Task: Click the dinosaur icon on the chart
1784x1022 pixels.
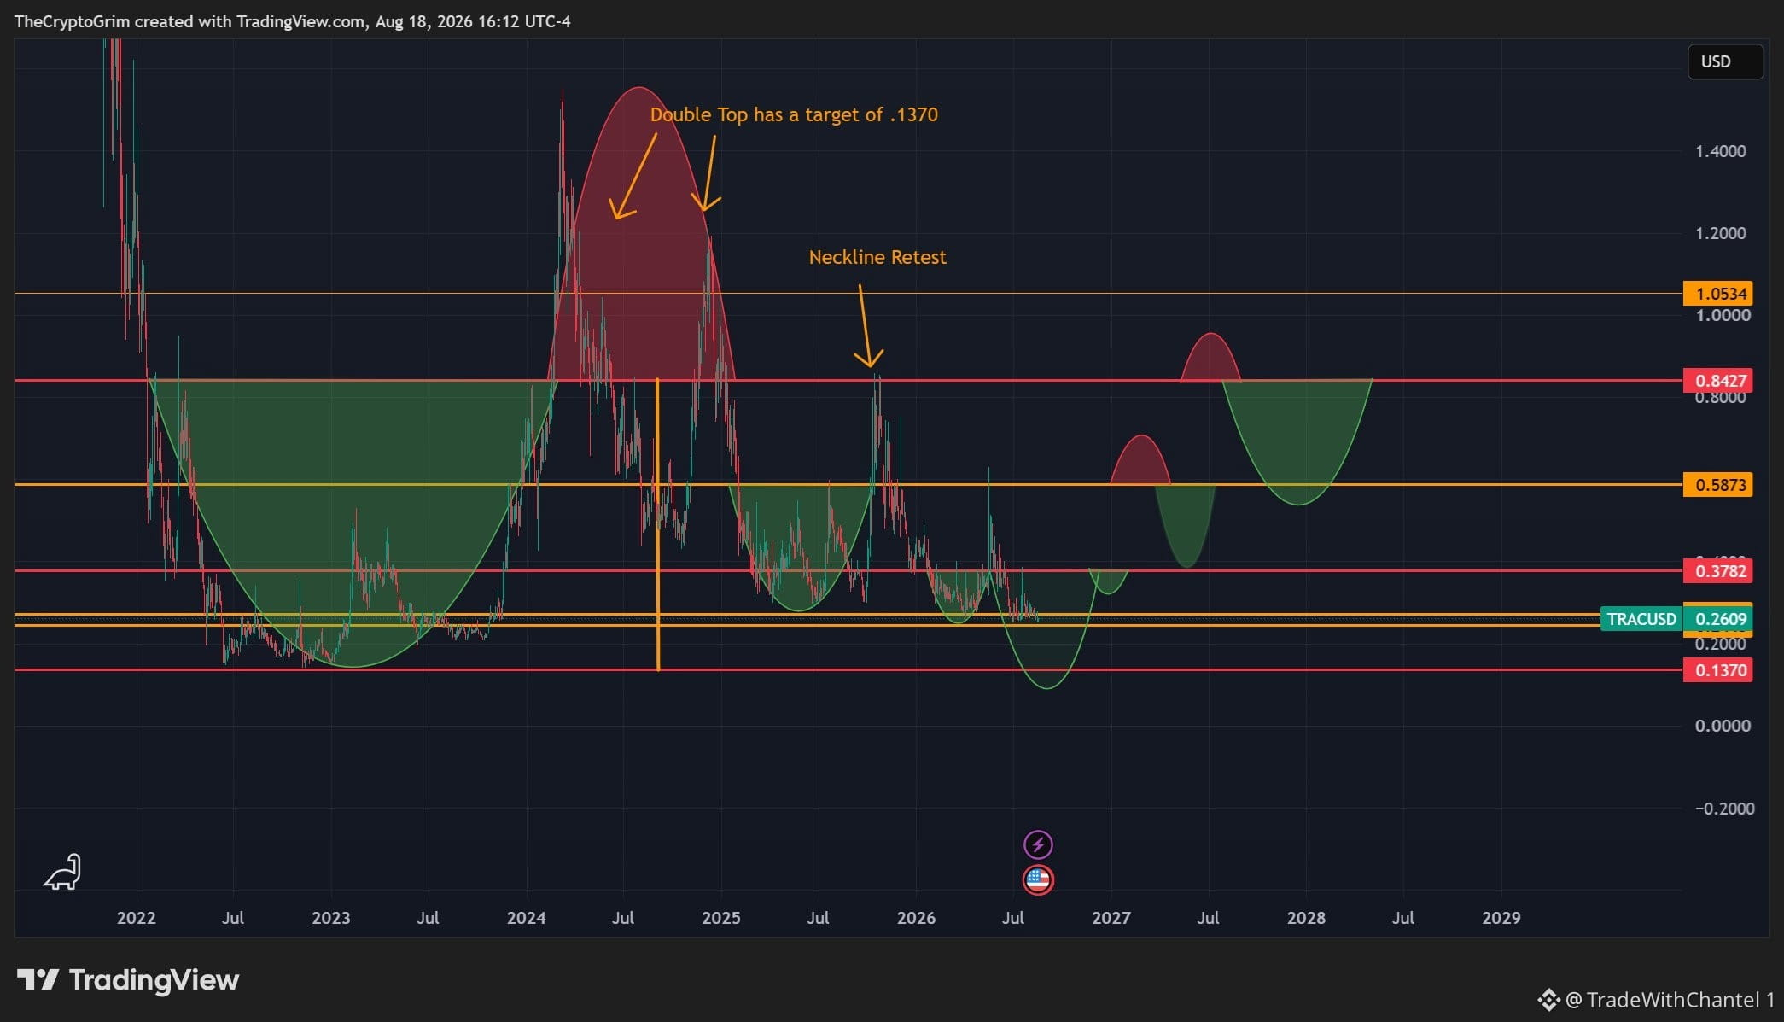Action: click(x=63, y=872)
